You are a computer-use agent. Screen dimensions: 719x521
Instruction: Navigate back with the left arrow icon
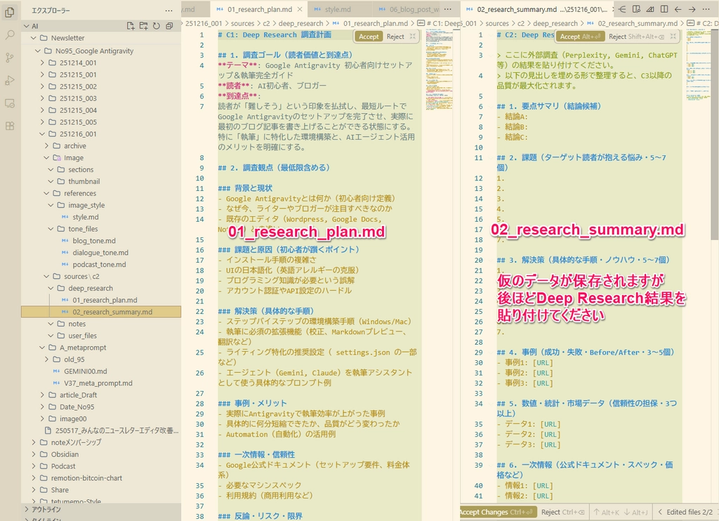(678, 9)
